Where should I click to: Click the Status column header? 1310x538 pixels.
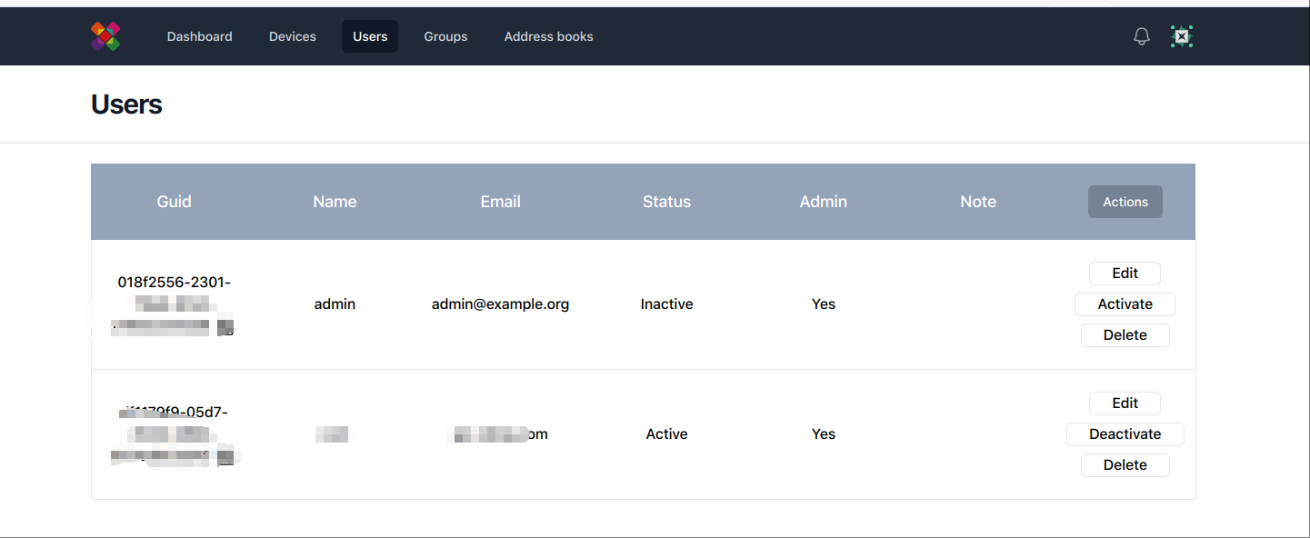[x=666, y=202]
